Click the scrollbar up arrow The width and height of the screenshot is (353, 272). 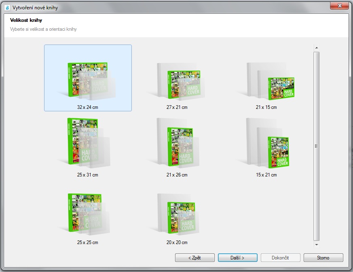[317, 47]
